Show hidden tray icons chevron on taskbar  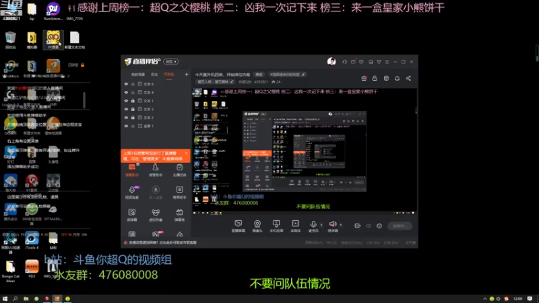pyautogui.click(x=484, y=299)
